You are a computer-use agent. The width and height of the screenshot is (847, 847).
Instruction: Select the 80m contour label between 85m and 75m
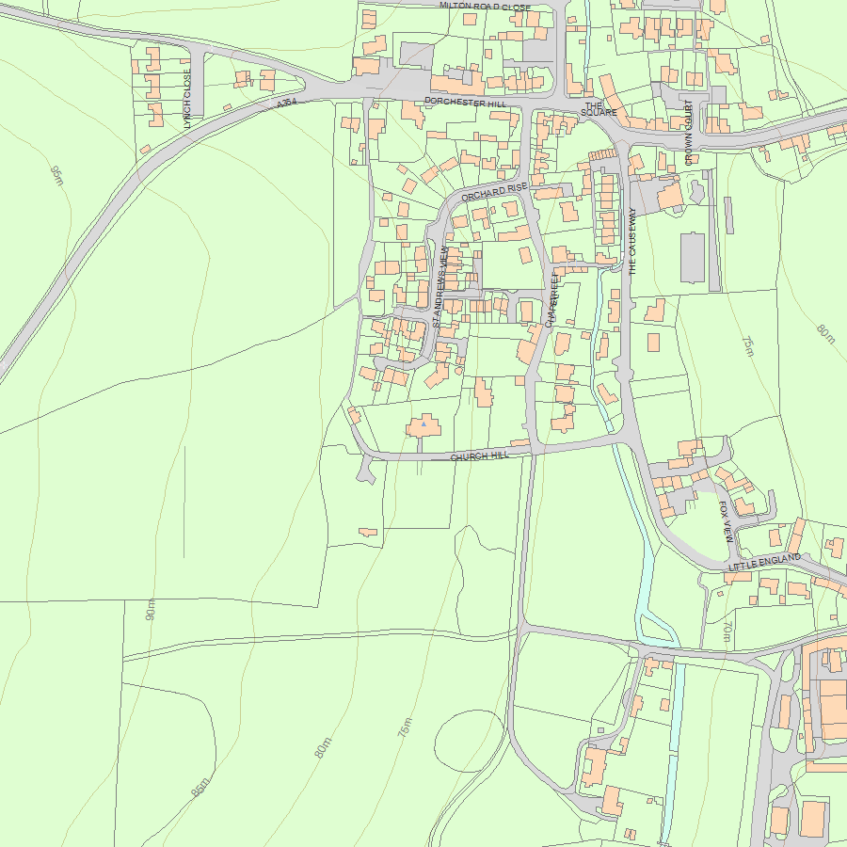323,747
